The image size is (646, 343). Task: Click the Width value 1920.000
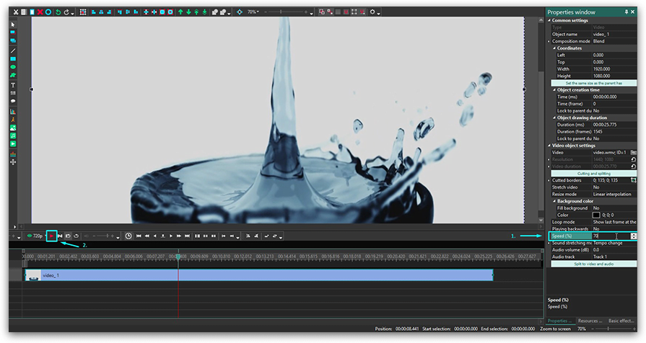614,69
